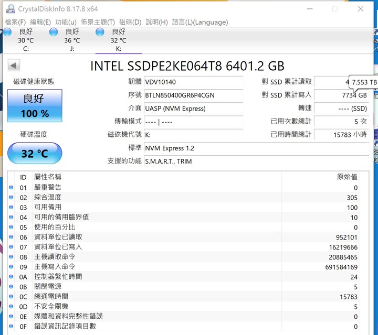This screenshot has width=378, height=335.
Task: Click the status dot of row 07 資料單位已寫入
Action: point(11,247)
